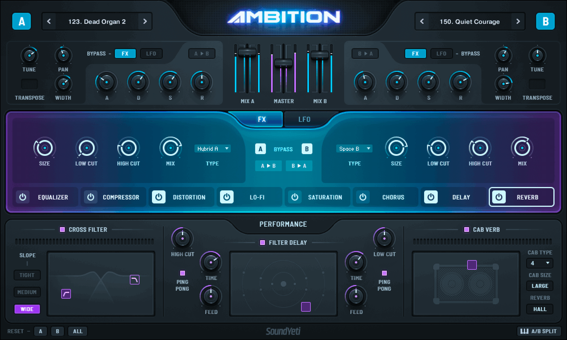Toggle the Compressor power icon
The image size is (567, 340).
pyautogui.click(x=91, y=197)
